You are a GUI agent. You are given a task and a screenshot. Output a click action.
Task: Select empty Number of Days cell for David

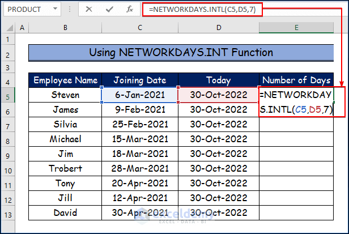pyautogui.click(x=296, y=212)
